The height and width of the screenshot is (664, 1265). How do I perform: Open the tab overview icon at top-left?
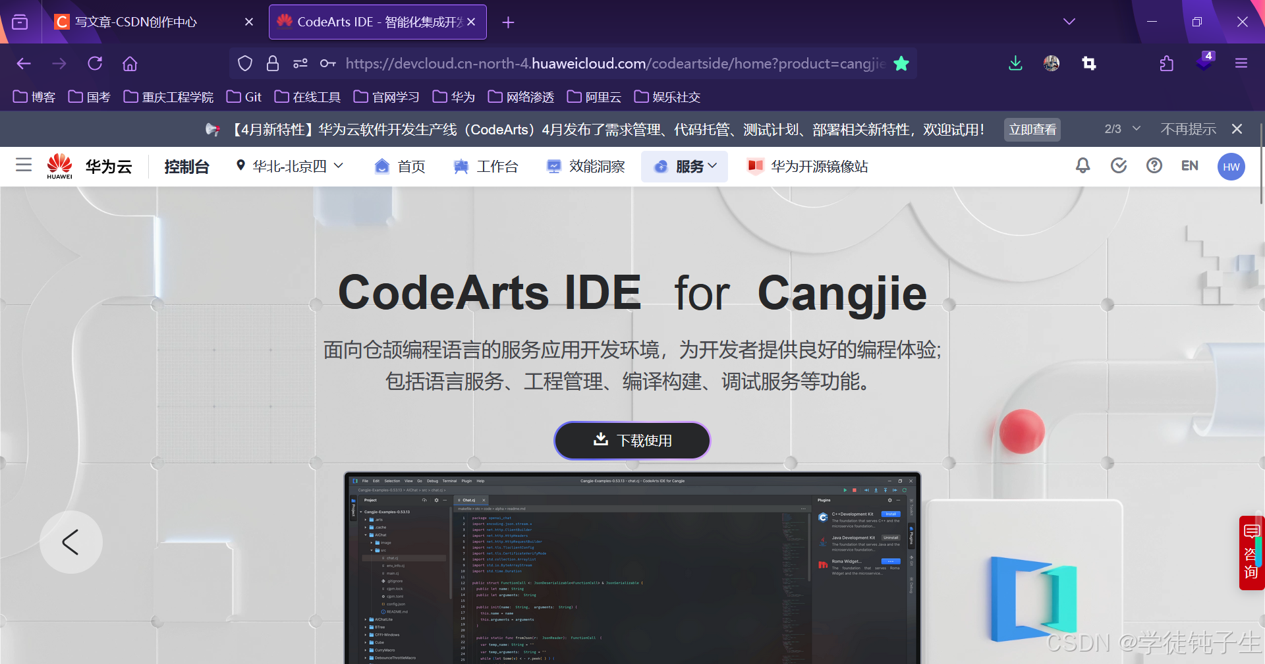coord(20,22)
